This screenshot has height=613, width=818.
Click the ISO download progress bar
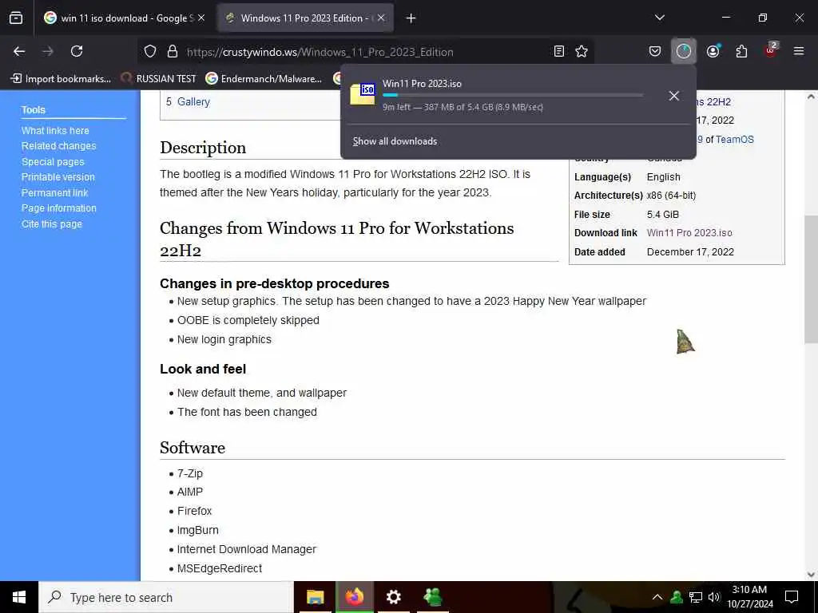point(513,96)
